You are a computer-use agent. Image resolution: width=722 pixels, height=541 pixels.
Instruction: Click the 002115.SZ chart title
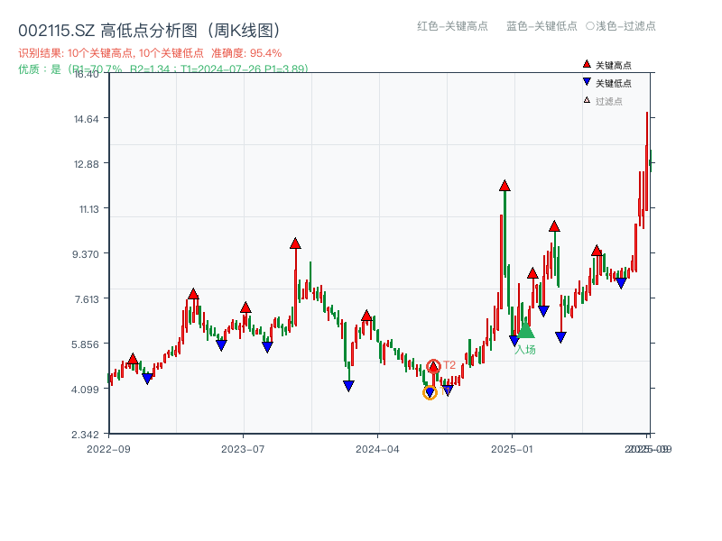(54, 28)
